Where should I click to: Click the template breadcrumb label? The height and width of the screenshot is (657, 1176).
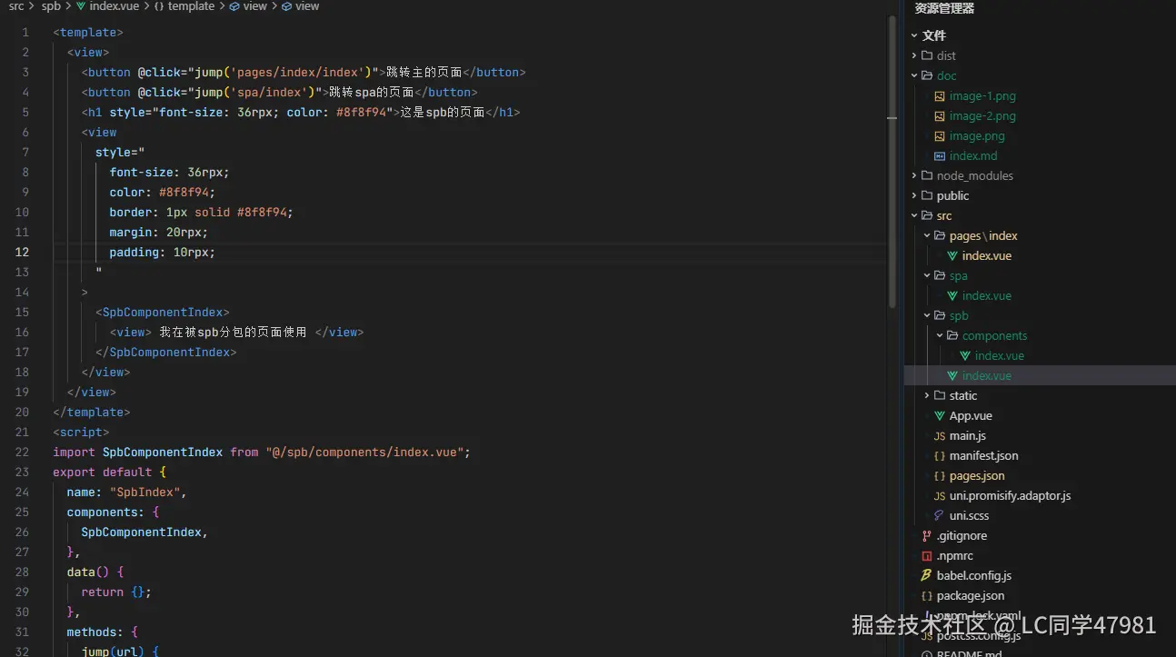click(191, 6)
